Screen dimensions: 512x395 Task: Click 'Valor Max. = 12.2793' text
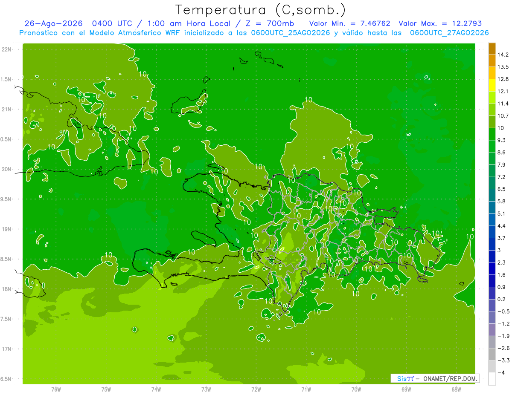[440, 23]
